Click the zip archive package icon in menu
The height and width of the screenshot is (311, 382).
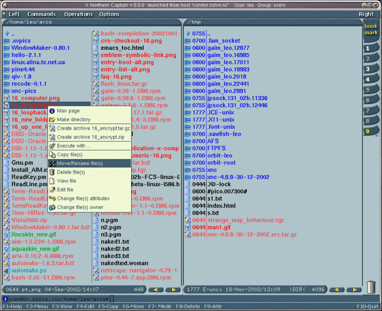point(52,137)
